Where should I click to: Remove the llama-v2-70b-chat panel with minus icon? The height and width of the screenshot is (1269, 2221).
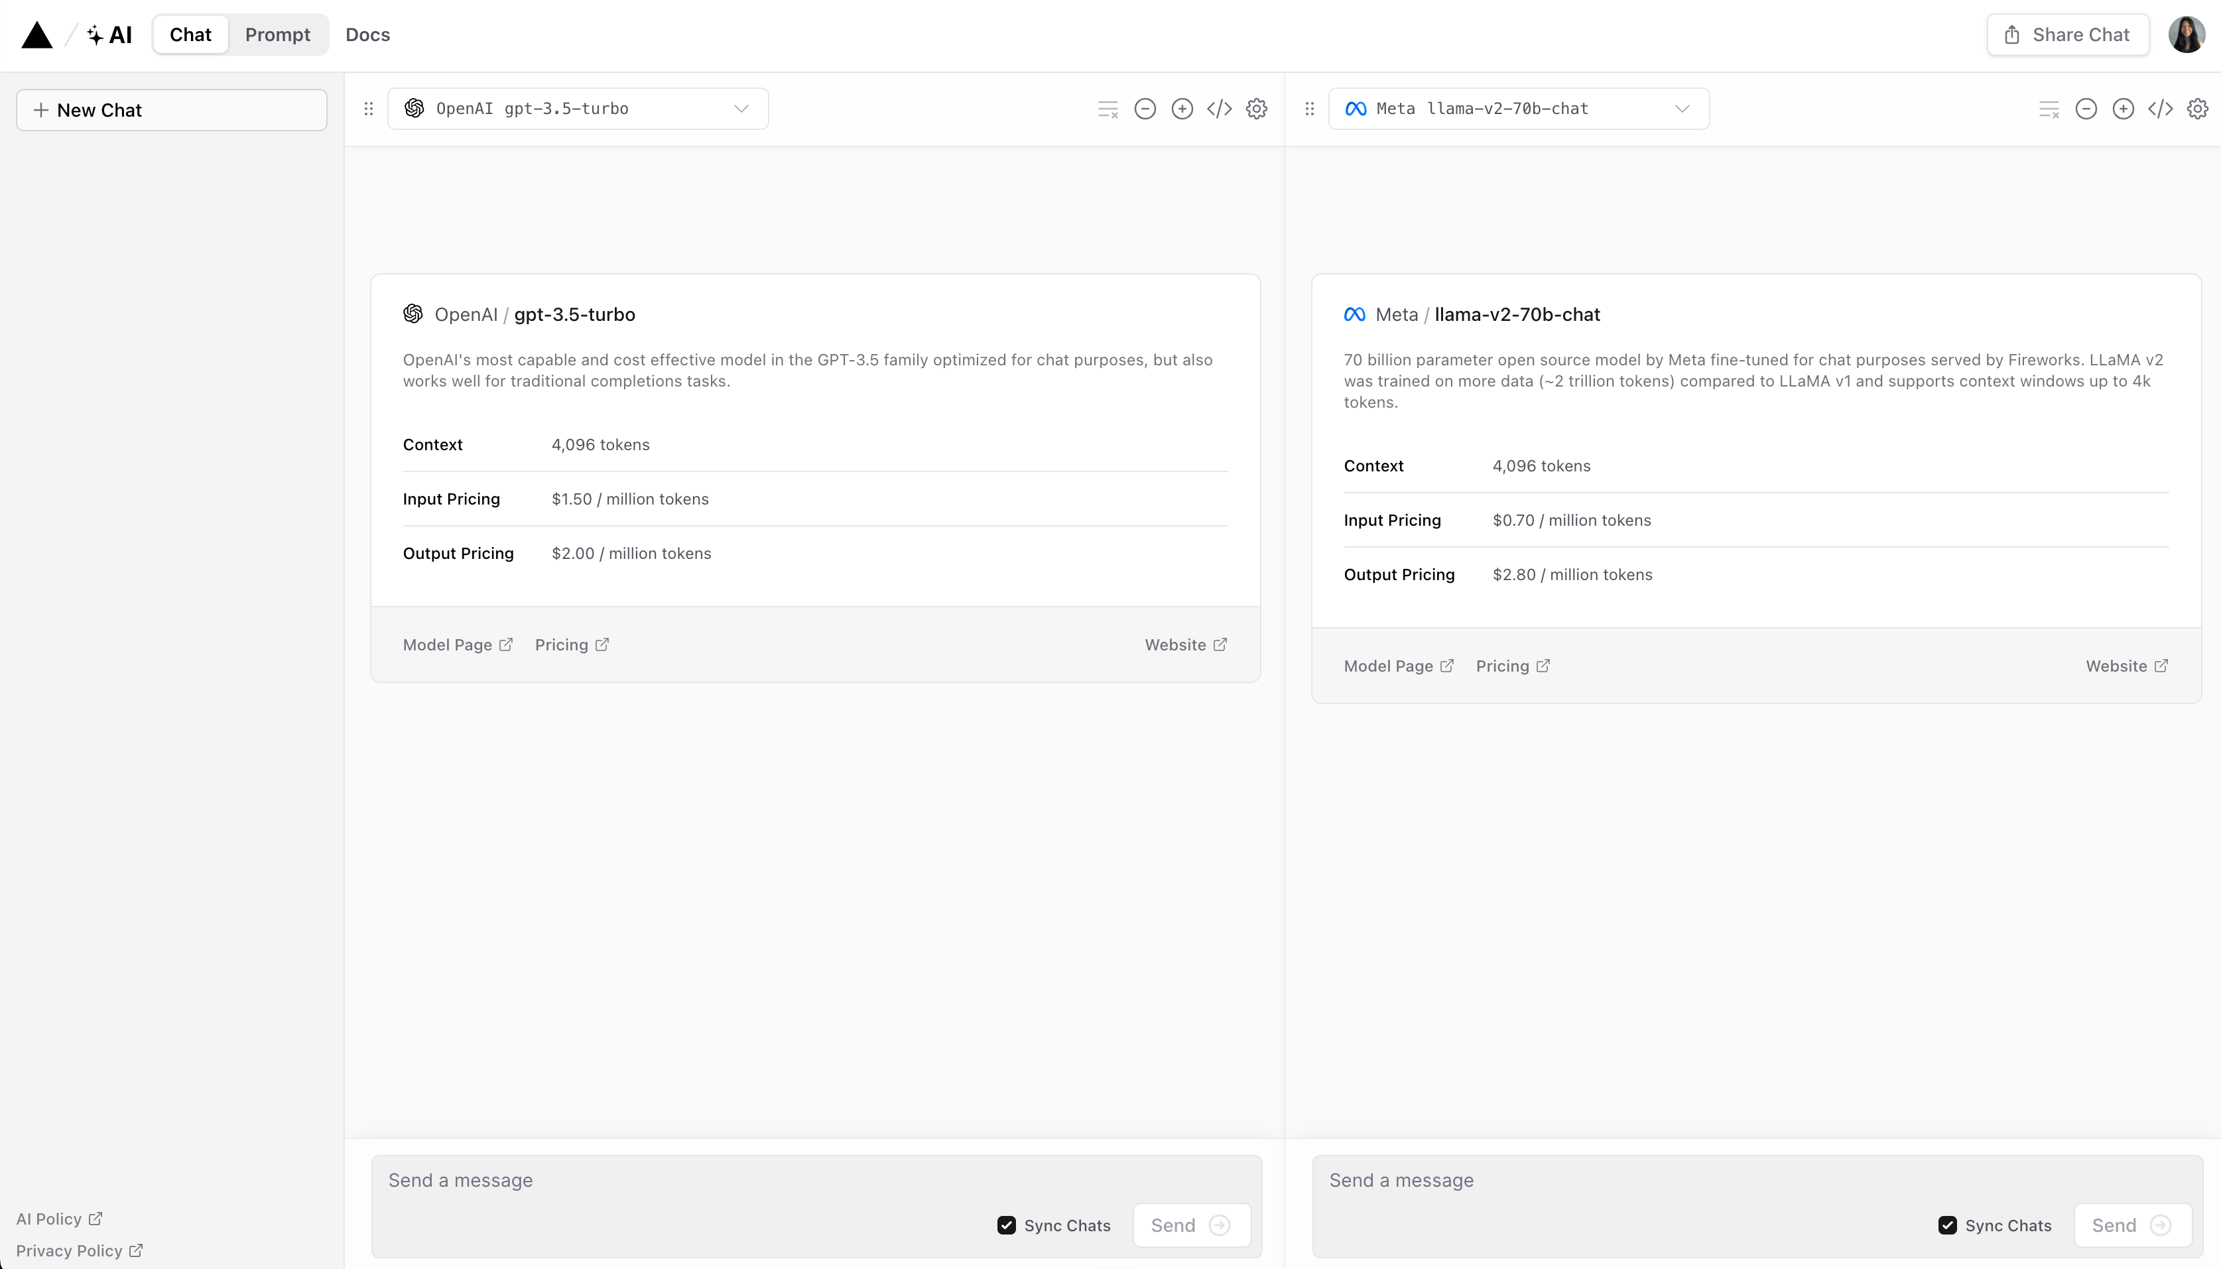2086,109
